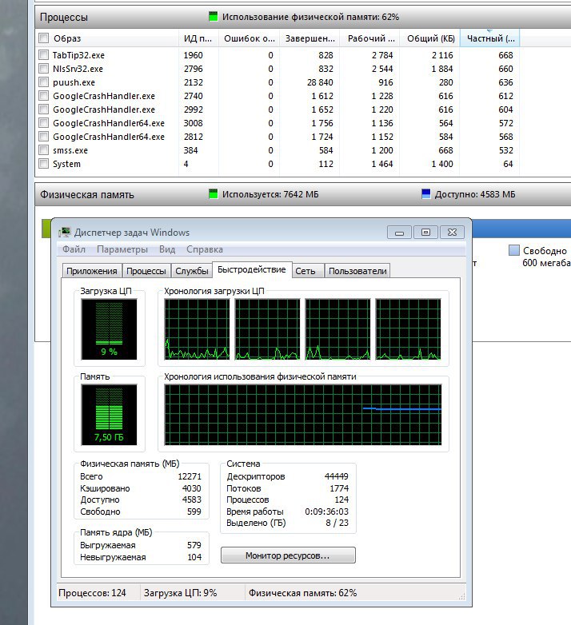Open the Вид menu in Task Manager

pyautogui.click(x=167, y=249)
